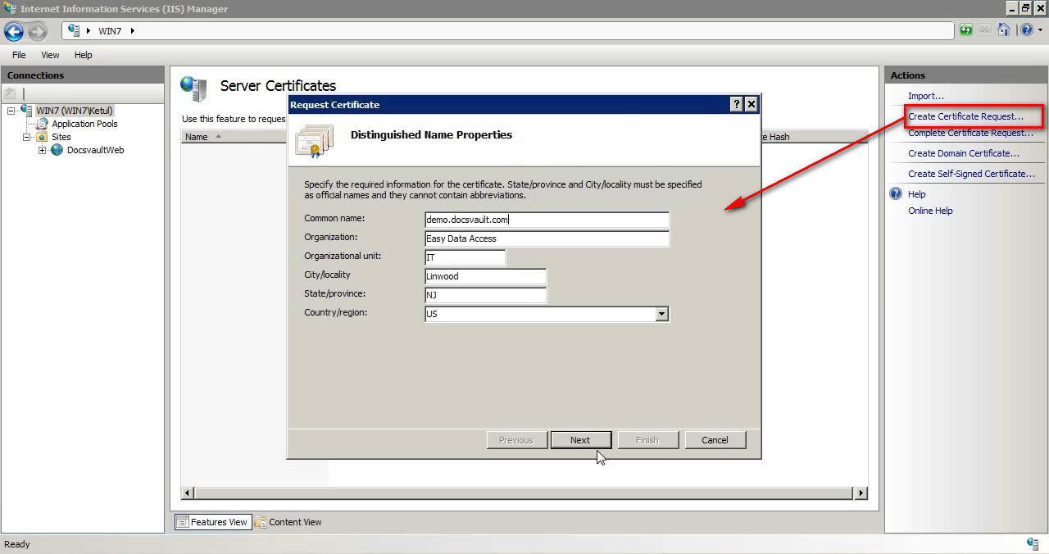Collapse the Sites tree node

pyautogui.click(x=25, y=137)
